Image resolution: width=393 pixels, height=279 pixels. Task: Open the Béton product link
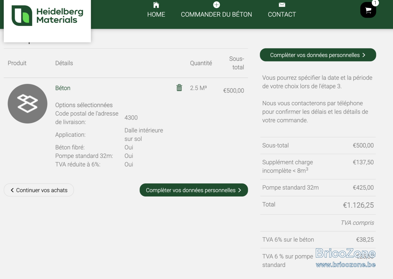[x=63, y=88]
